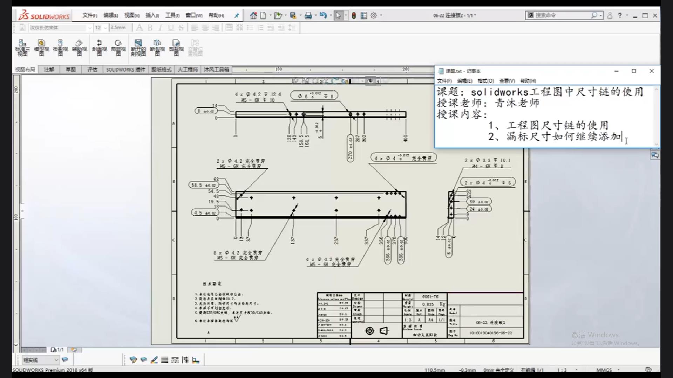Click the Line Style icon in bottom toolbar
673x378 pixels.
175,359
